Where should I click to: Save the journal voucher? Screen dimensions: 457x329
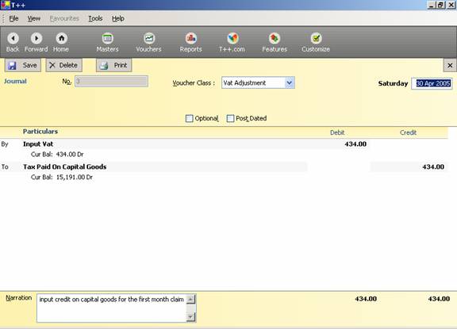pos(23,65)
